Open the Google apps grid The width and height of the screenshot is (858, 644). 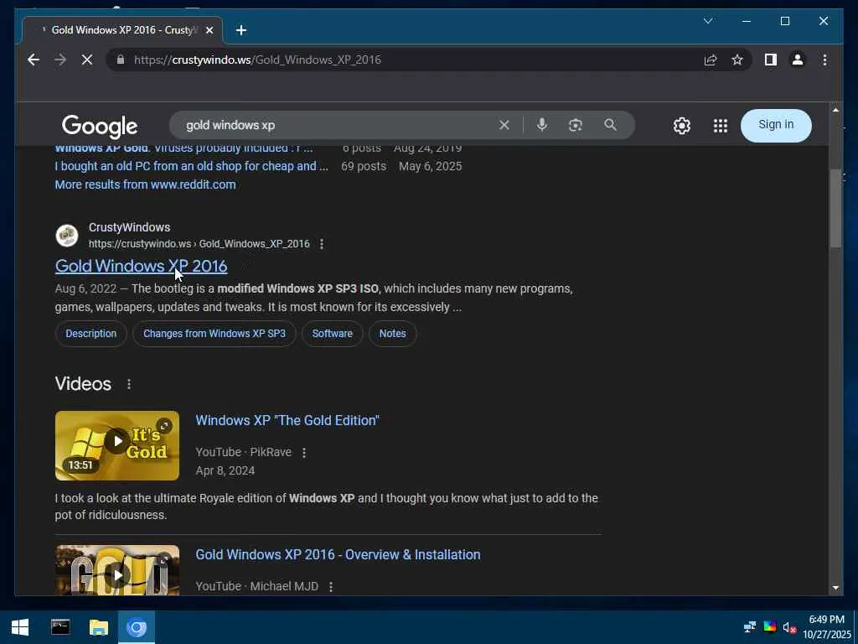coord(721,126)
